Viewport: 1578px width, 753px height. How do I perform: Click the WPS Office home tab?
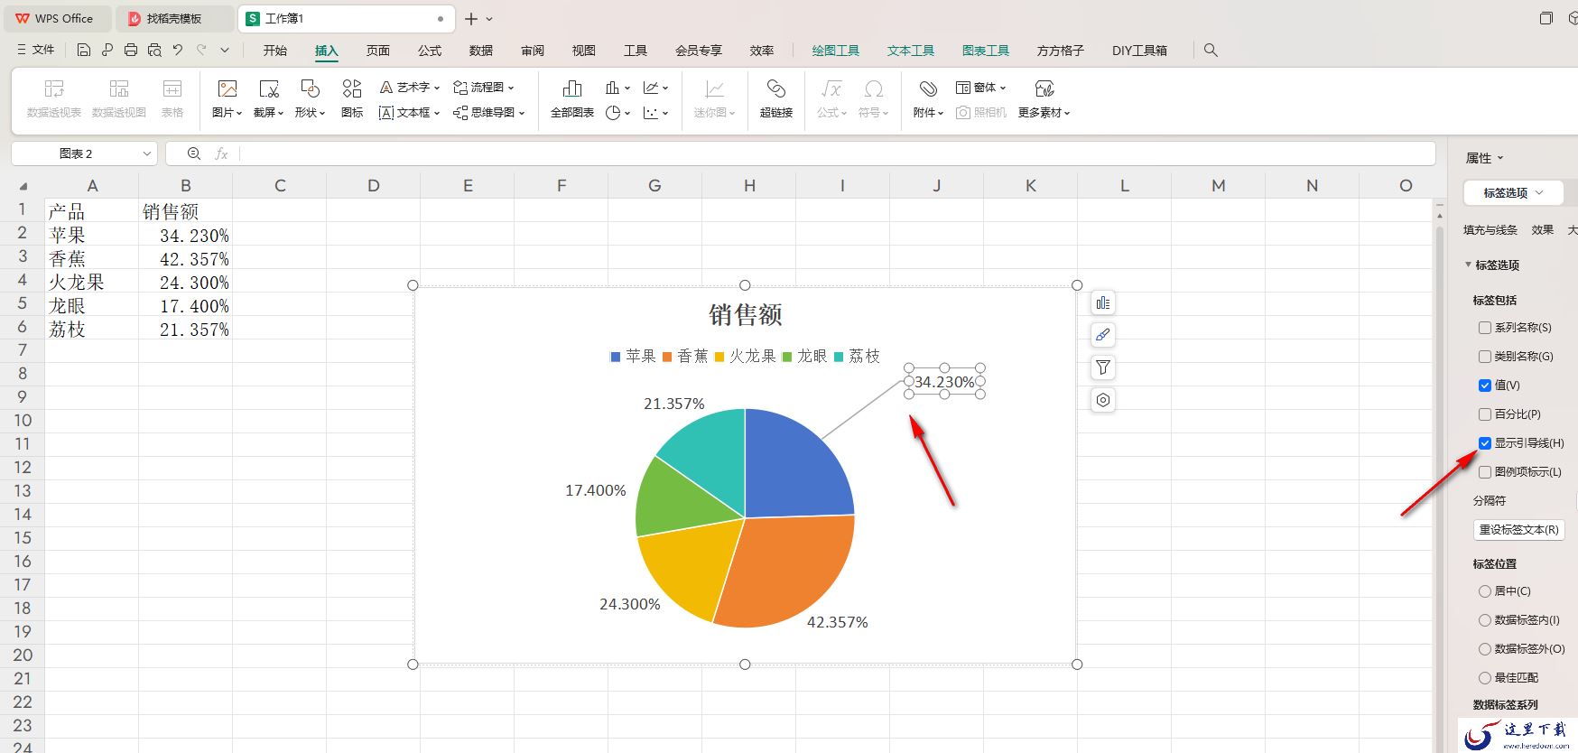pos(56,18)
